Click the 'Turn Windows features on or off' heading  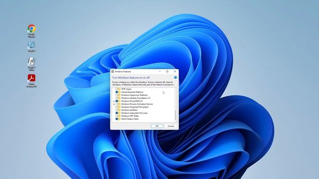click(x=131, y=78)
